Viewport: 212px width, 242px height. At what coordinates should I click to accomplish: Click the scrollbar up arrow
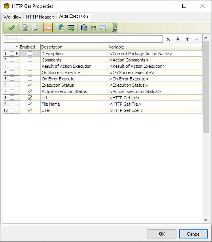pyautogui.click(x=206, y=38)
